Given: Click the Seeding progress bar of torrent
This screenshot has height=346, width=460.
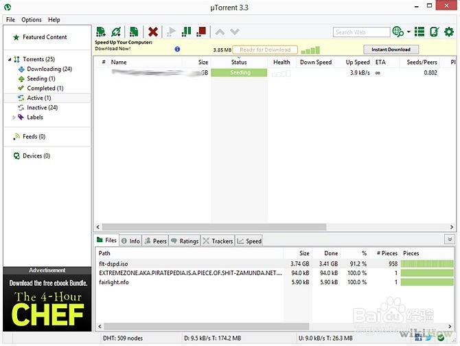Looking at the screenshot, I should point(239,73).
